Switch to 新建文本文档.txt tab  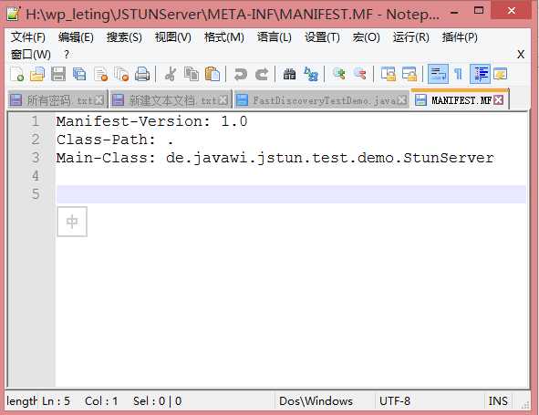coord(171,100)
